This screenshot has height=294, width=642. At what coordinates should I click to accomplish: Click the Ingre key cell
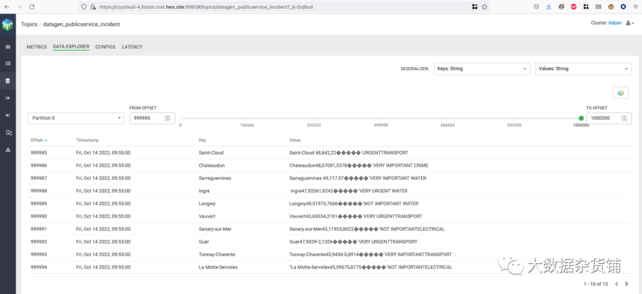[204, 191]
